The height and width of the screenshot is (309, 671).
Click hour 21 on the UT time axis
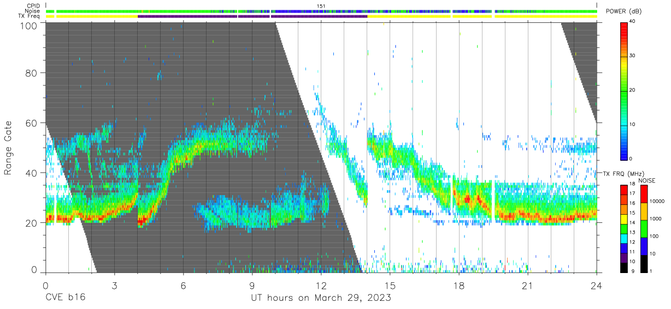(x=527, y=285)
